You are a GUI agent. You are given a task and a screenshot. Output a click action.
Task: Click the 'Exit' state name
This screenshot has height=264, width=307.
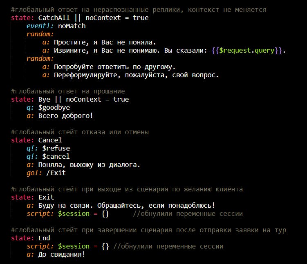(x=46, y=197)
